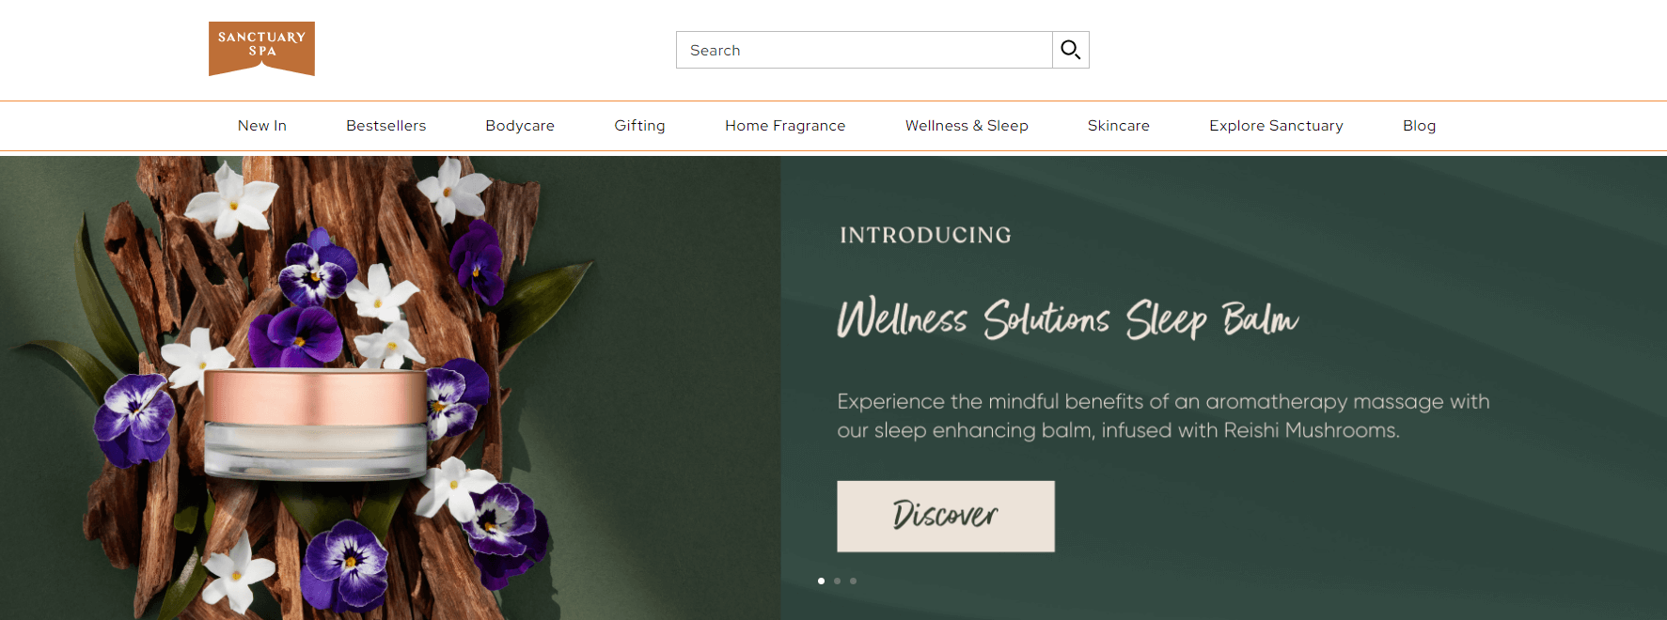This screenshot has height=620, width=1667.
Task: Go to the Blog page
Action: tap(1419, 126)
